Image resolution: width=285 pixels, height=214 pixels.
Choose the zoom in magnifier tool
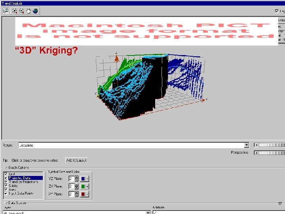point(15,11)
